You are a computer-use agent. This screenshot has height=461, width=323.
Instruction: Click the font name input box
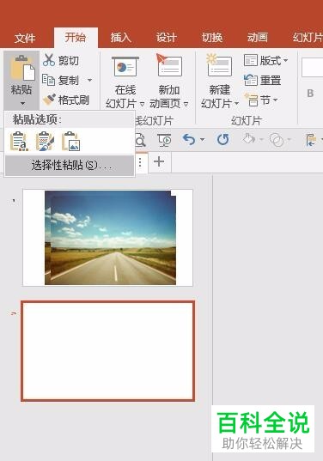[x=312, y=67]
